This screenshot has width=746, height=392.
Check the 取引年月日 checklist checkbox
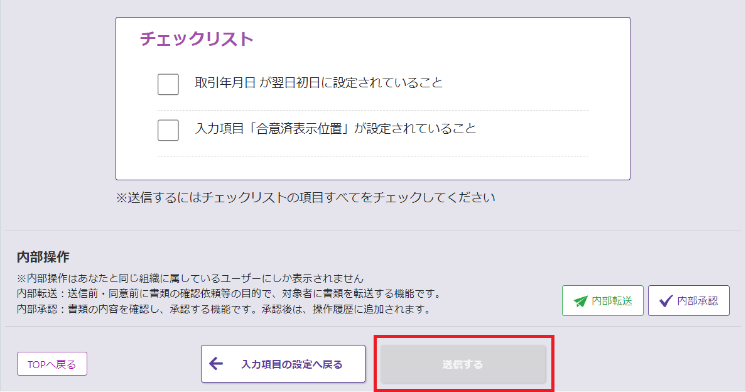(168, 84)
